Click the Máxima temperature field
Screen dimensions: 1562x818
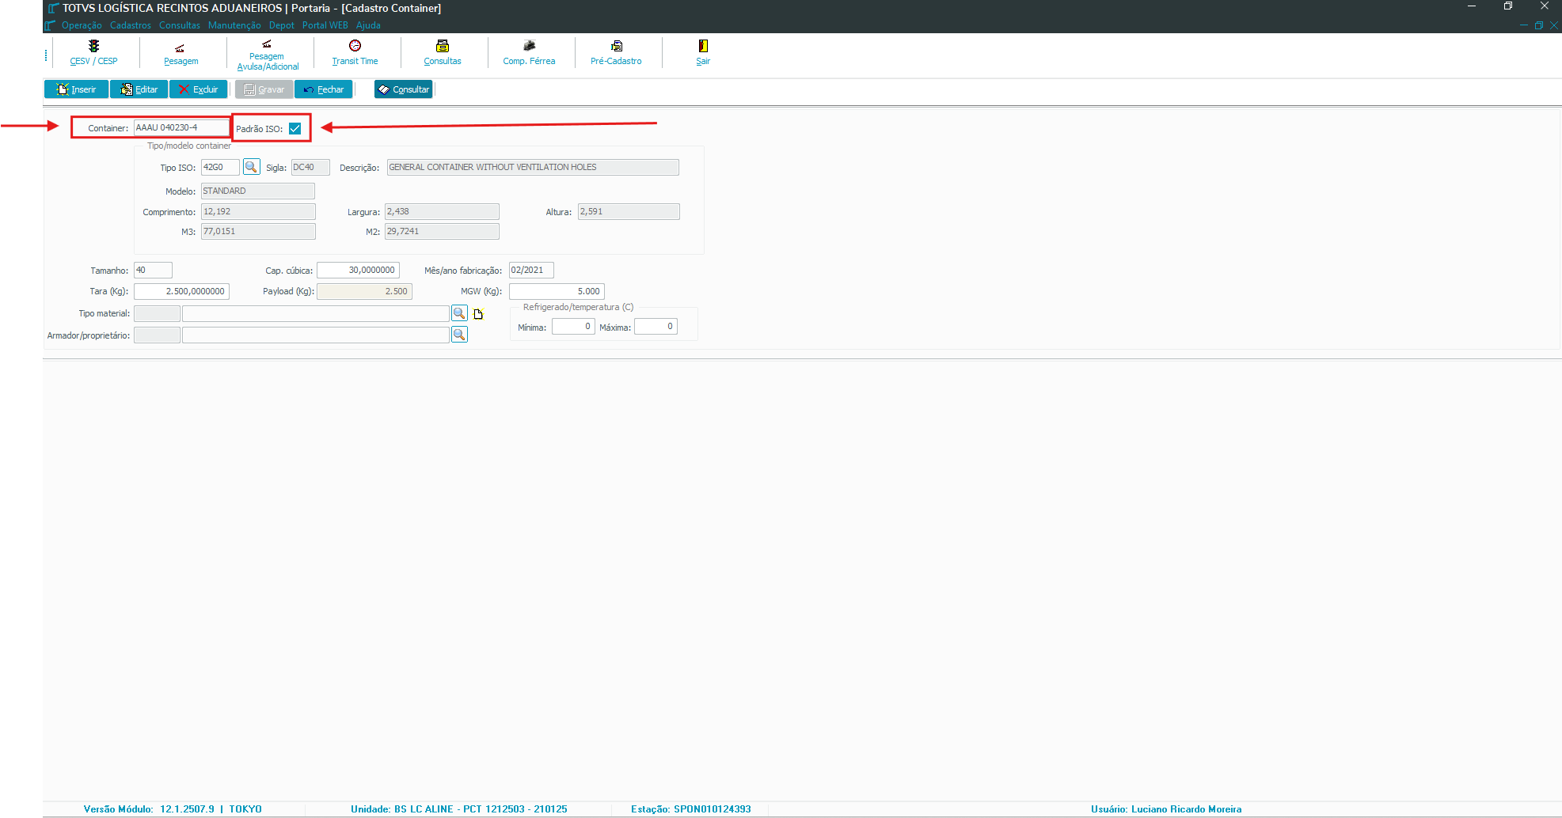click(656, 326)
